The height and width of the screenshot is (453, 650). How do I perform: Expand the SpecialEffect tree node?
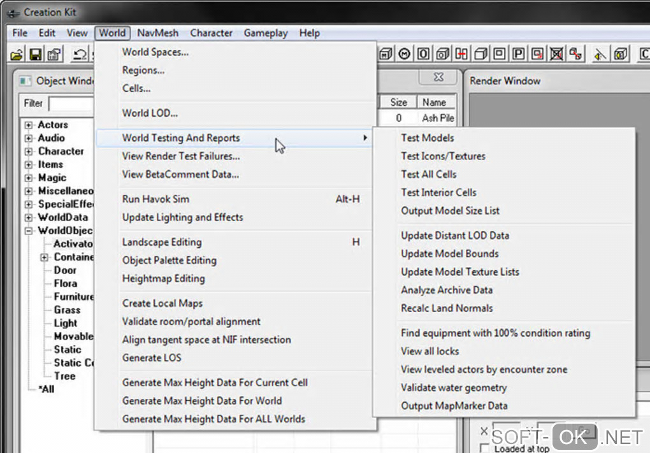28,205
